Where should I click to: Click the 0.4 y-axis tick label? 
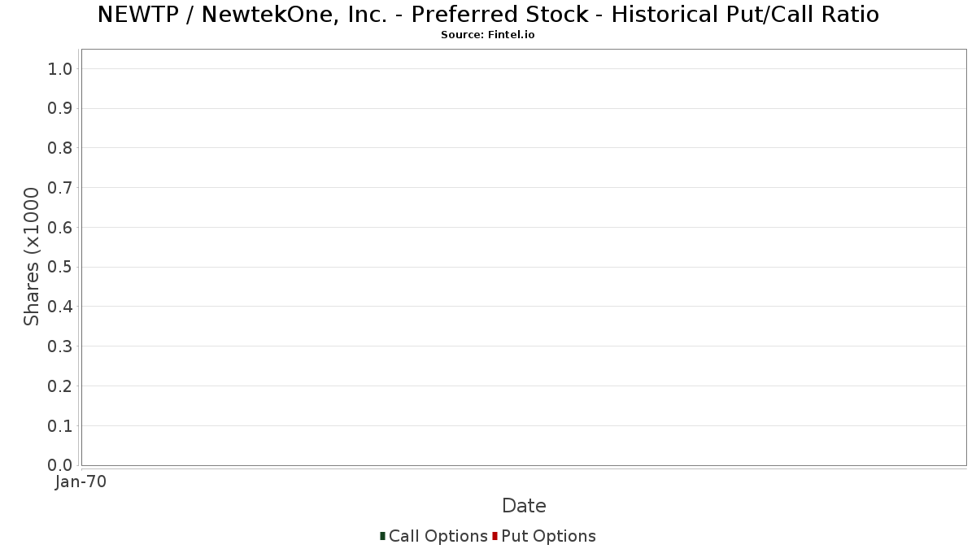point(61,307)
